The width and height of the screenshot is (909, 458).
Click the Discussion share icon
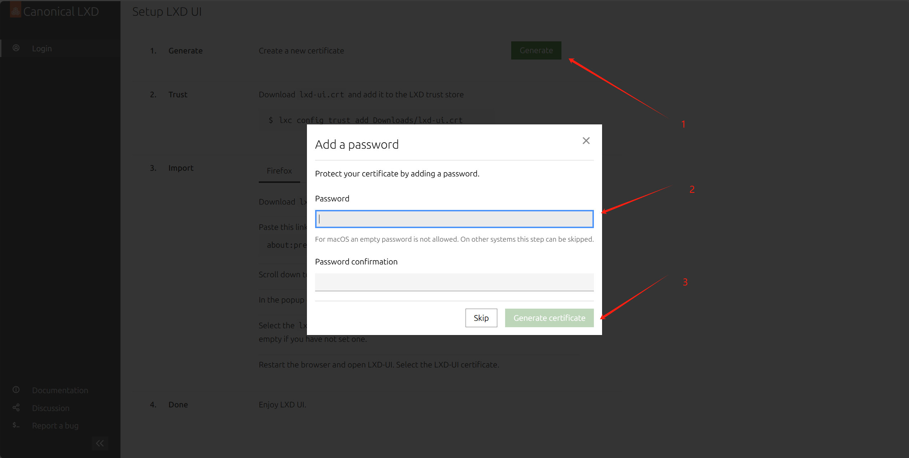(x=16, y=407)
